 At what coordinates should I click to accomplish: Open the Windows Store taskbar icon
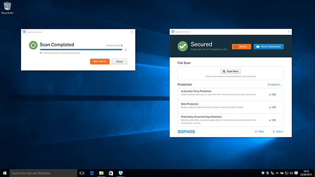coord(111,173)
